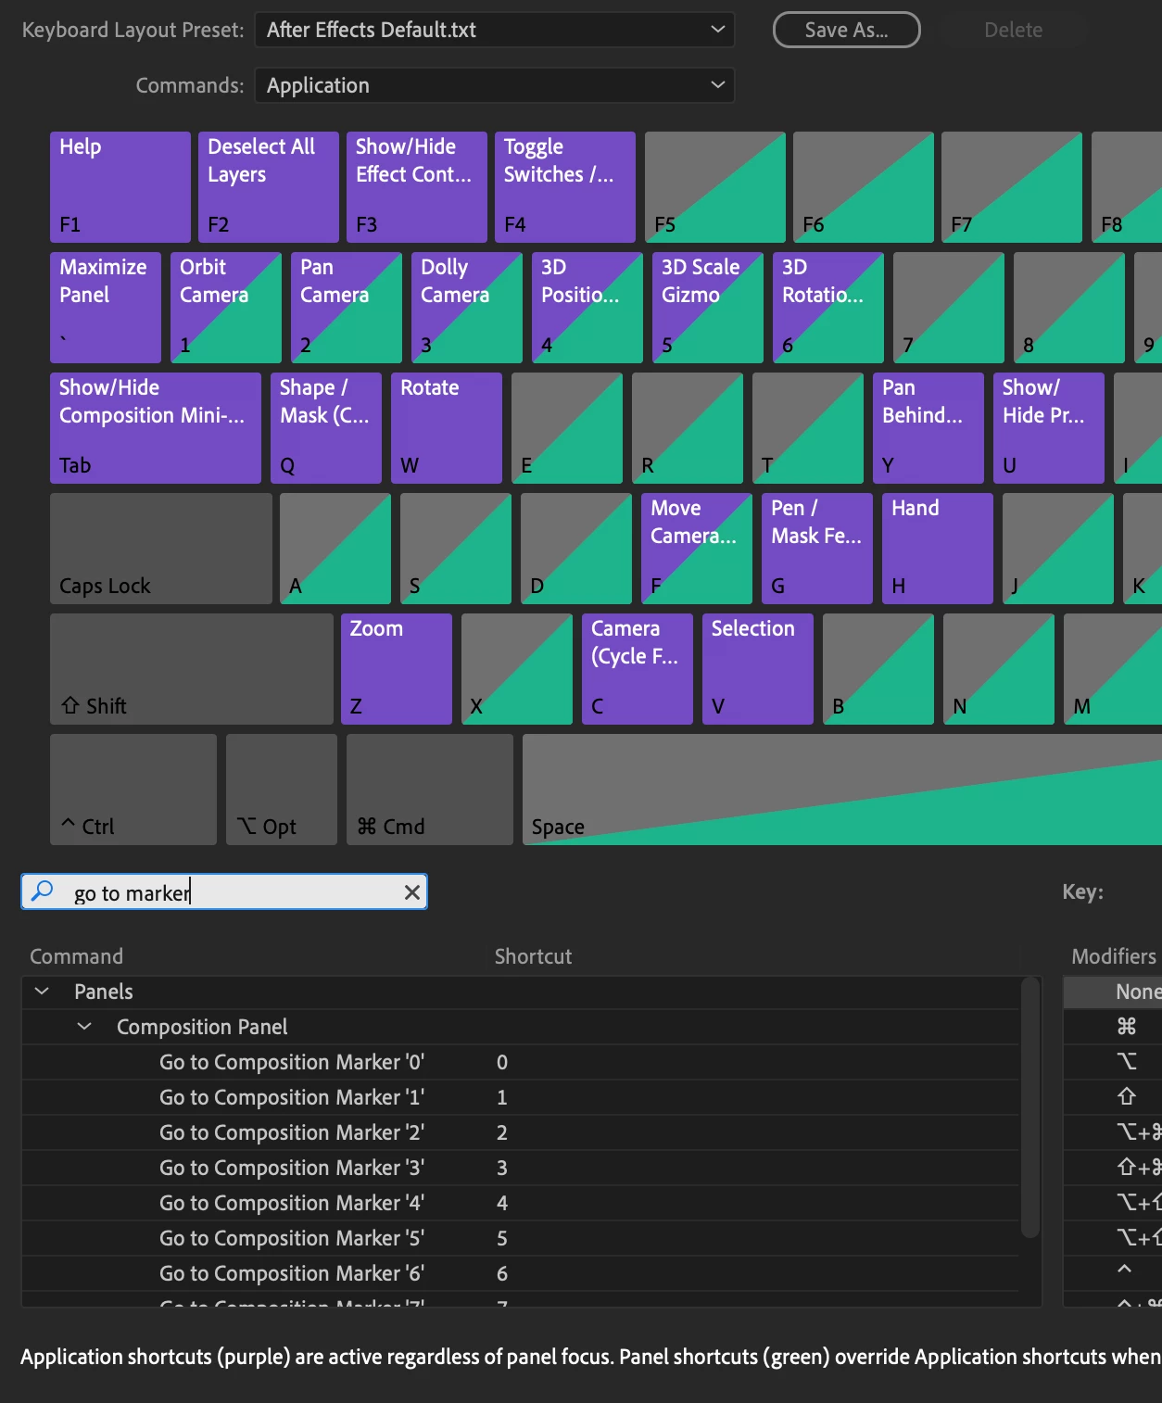Select the Pan Behind Y key
This screenshot has width=1162, height=1403.
[928, 428]
